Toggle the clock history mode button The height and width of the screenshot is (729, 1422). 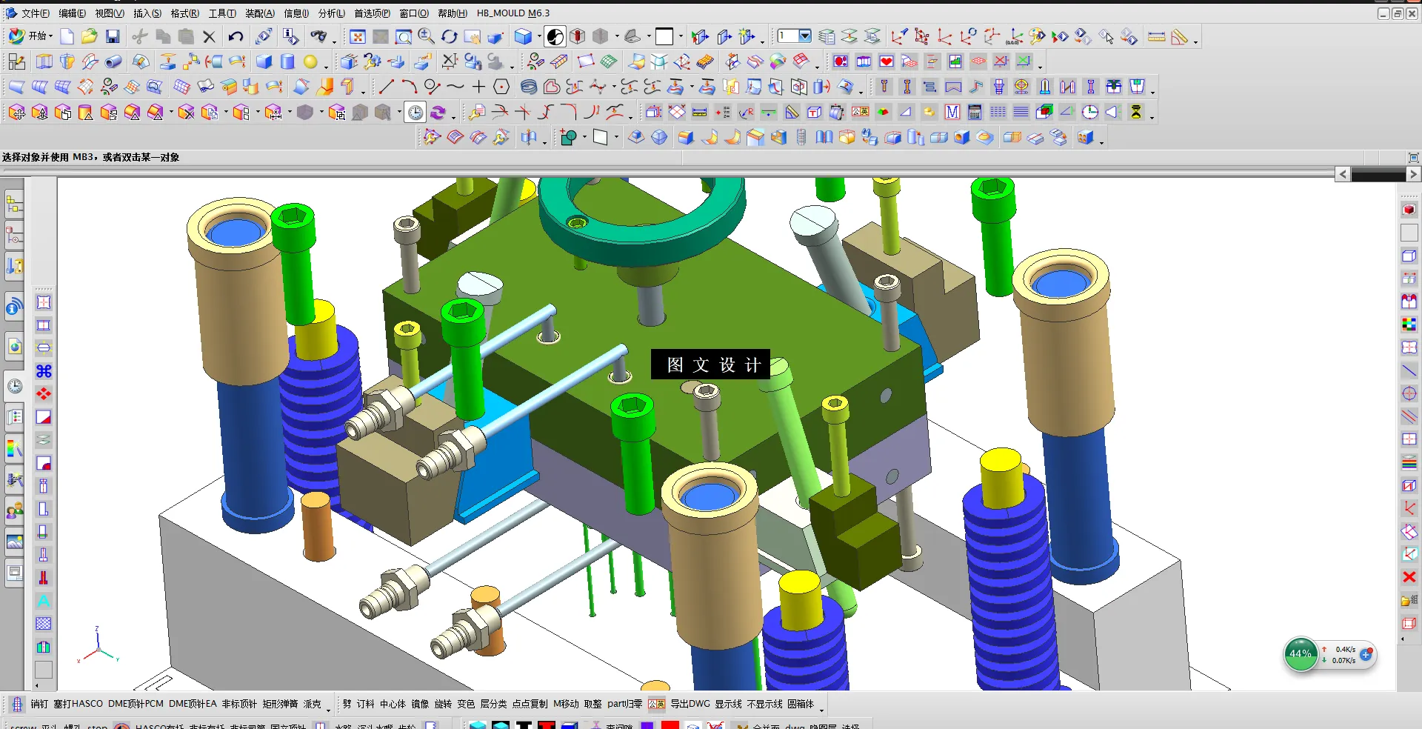[415, 112]
